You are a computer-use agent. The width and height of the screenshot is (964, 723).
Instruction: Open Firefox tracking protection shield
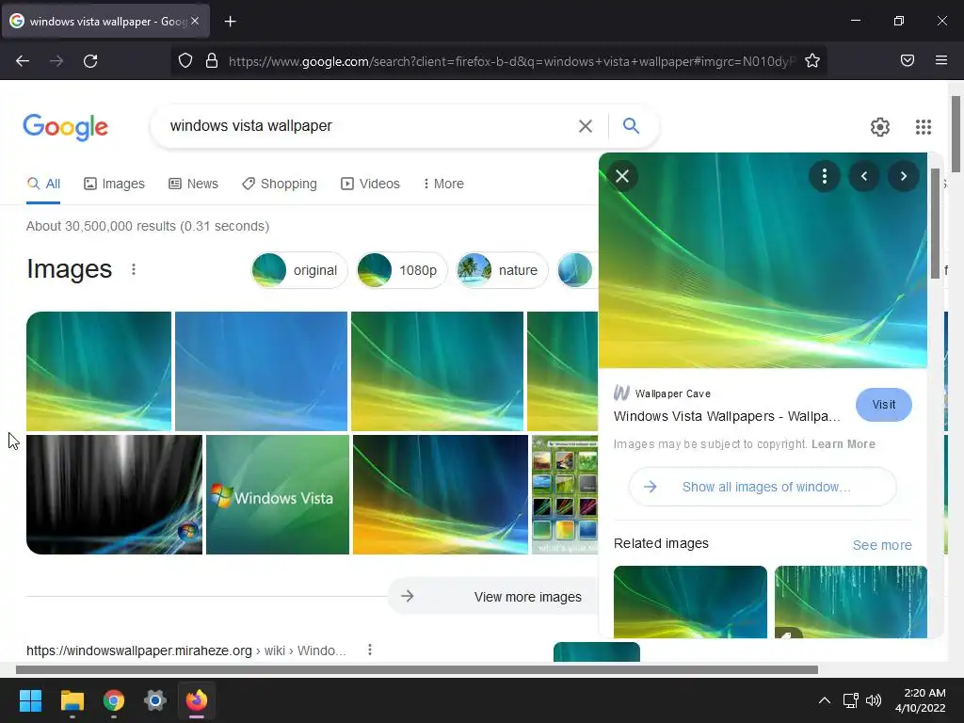[x=185, y=61]
